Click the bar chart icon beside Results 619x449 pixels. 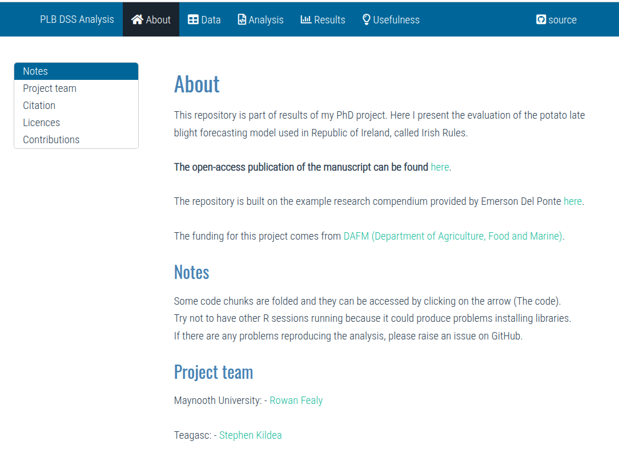click(x=306, y=19)
